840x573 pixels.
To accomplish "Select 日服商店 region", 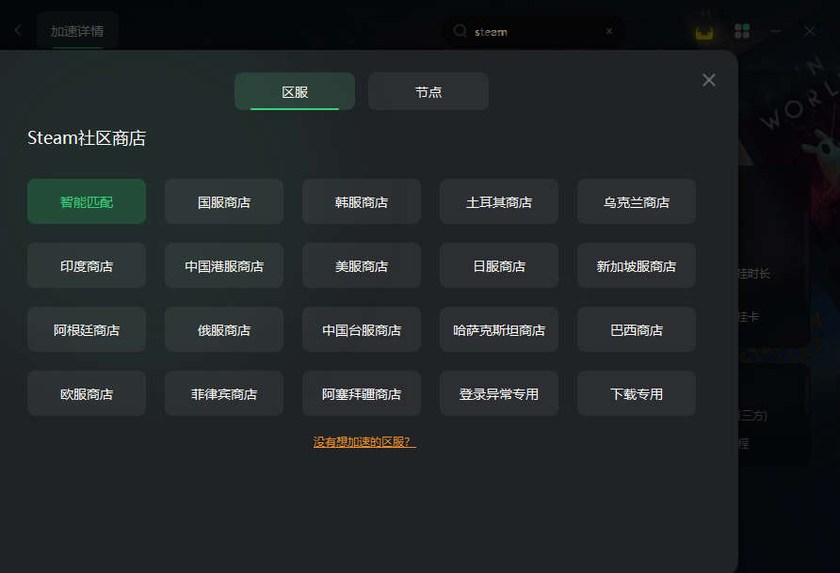I will [499, 265].
